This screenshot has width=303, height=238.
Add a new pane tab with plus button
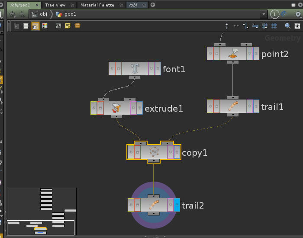(x=153, y=5)
